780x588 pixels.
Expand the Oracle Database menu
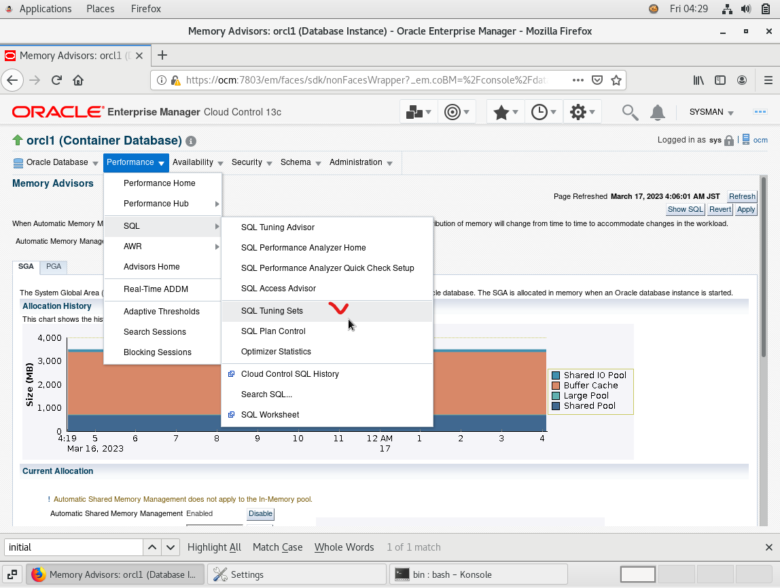[x=56, y=162]
